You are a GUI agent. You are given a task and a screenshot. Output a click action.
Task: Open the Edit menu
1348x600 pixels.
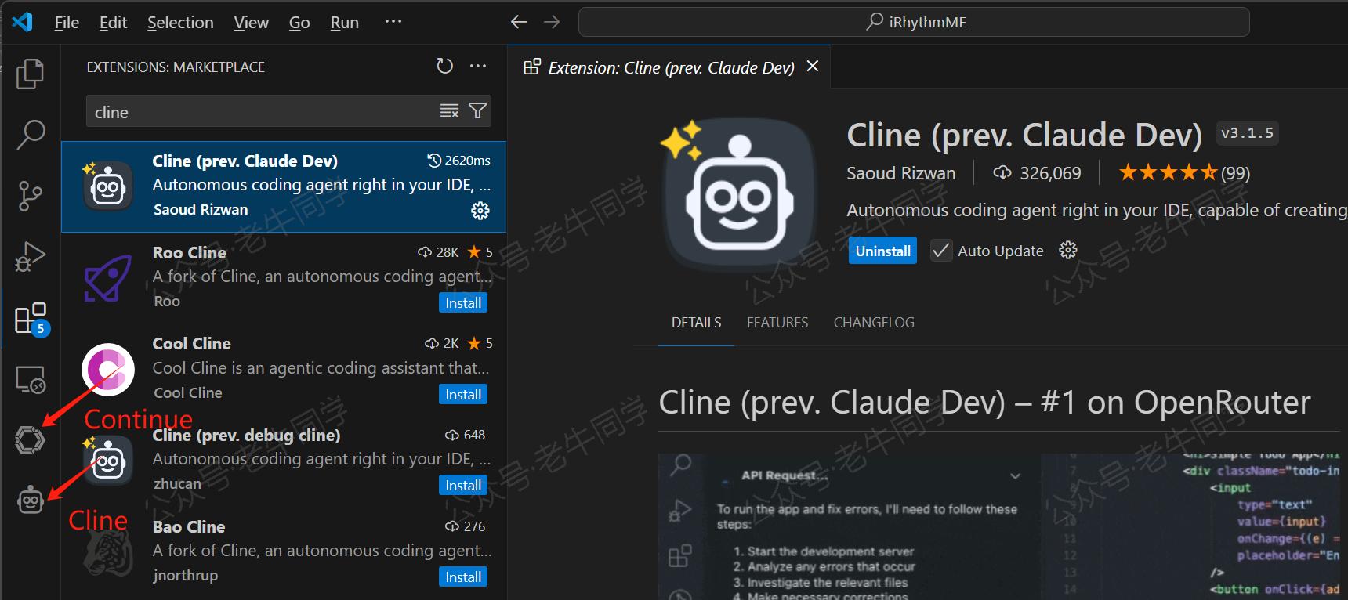point(113,23)
